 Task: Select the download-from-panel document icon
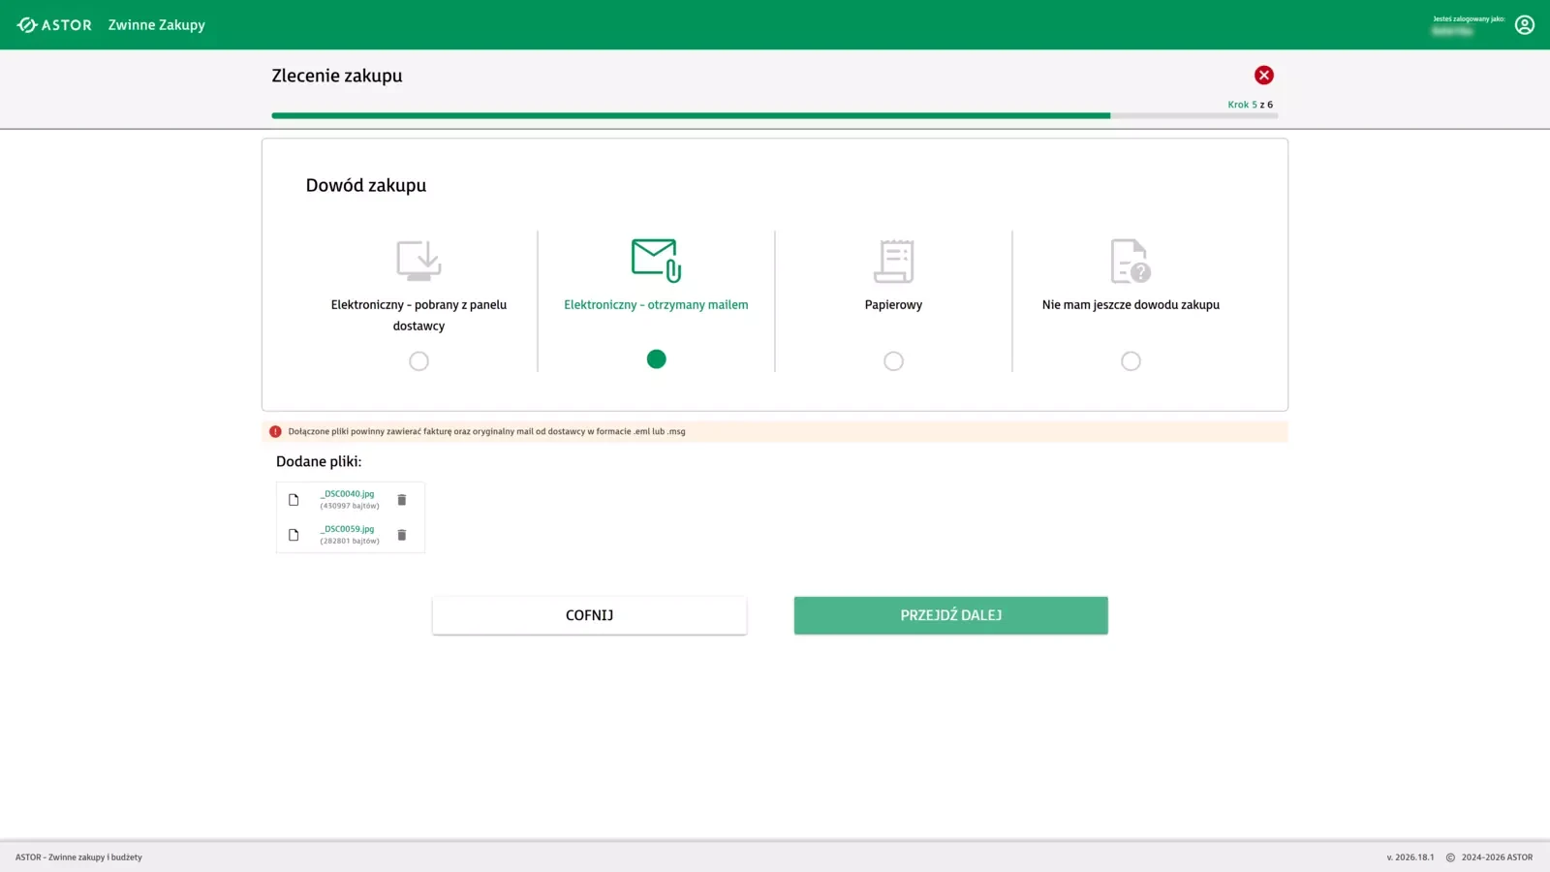418,260
